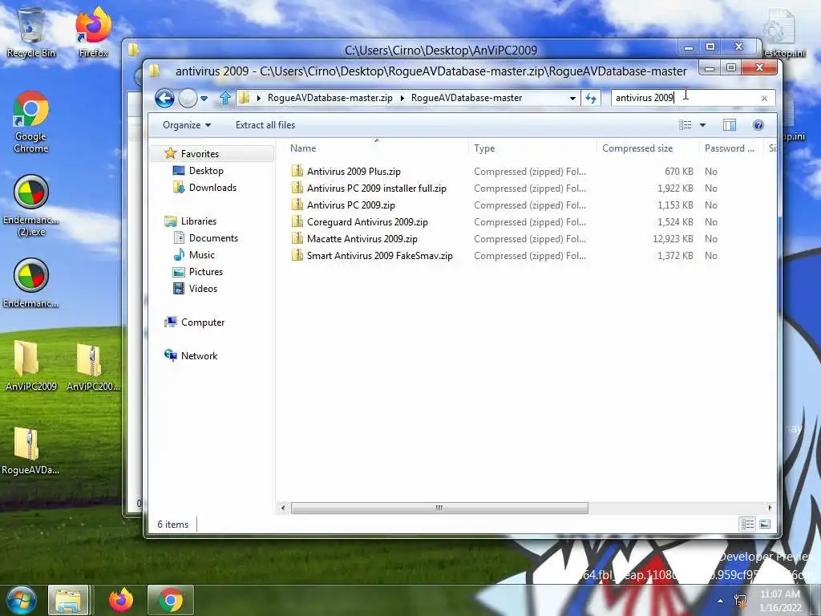Viewport: 821px width, 616px height.
Task: Click the RogueAVDa... zip on desktop
Action: pyautogui.click(x=30, y=451)
